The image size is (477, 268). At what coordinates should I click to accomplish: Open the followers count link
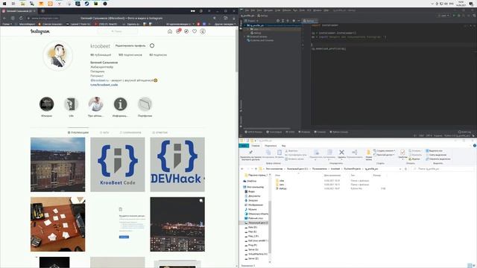[x=130, y=55]
